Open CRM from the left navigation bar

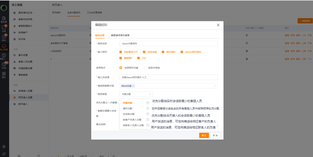tap(4, 65)
